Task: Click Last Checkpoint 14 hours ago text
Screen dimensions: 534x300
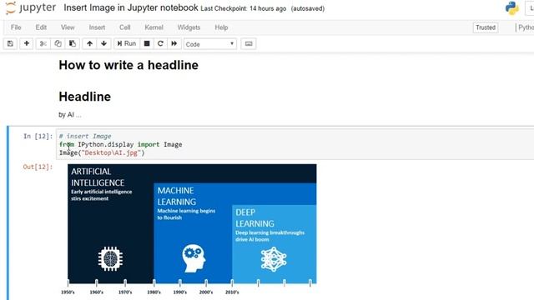Action: pos(243,8)
